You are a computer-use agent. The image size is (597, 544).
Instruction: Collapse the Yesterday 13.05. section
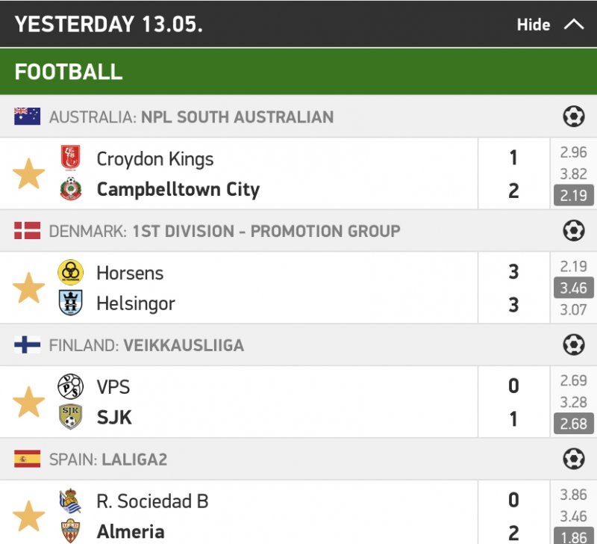(573, 25)
